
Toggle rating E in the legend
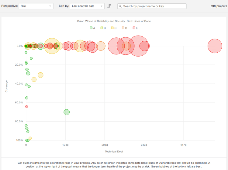click(135, 28)
